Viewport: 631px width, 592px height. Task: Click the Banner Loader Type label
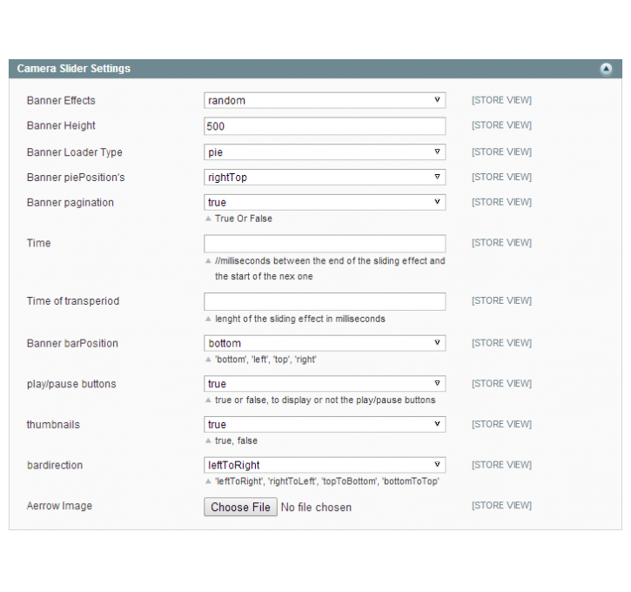point(75,152)
